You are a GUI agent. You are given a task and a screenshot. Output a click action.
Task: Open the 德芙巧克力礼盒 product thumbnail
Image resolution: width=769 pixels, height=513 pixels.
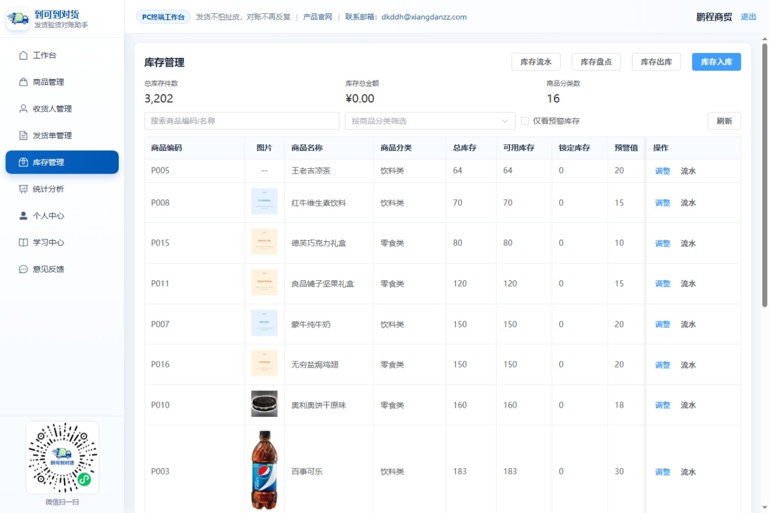pos(264,242)
